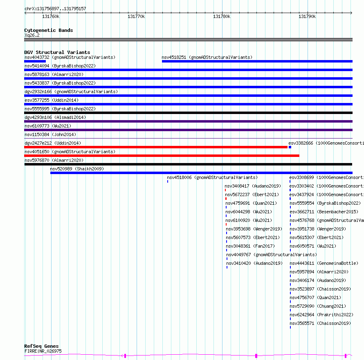Click the FIRRE|NR_026975 gene label

[43, 351]
